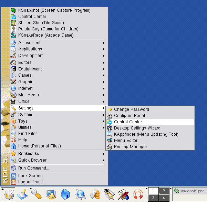Open the K menu start button in panel
The width and height of the screenshot is (207, 202).
(9, 194)
